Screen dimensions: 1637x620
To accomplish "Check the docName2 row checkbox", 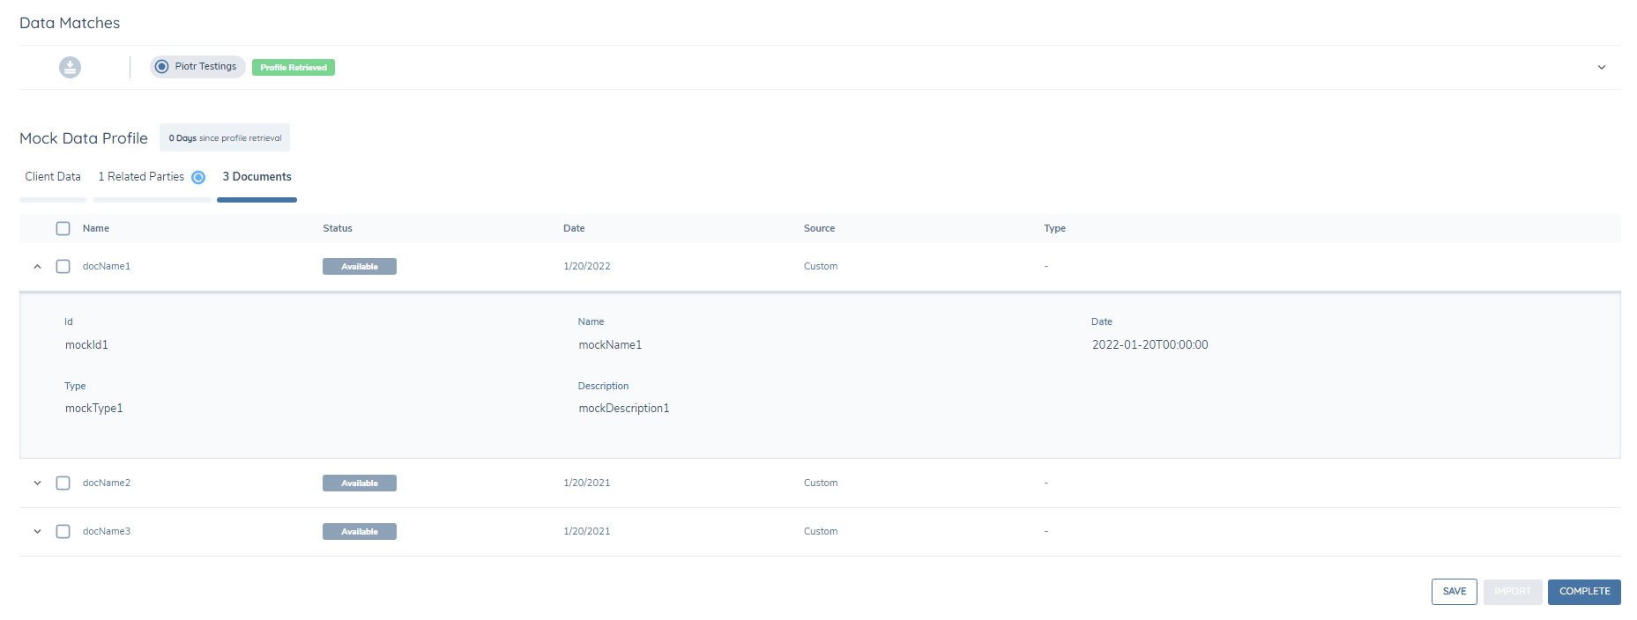I will (x=63, y=483).
